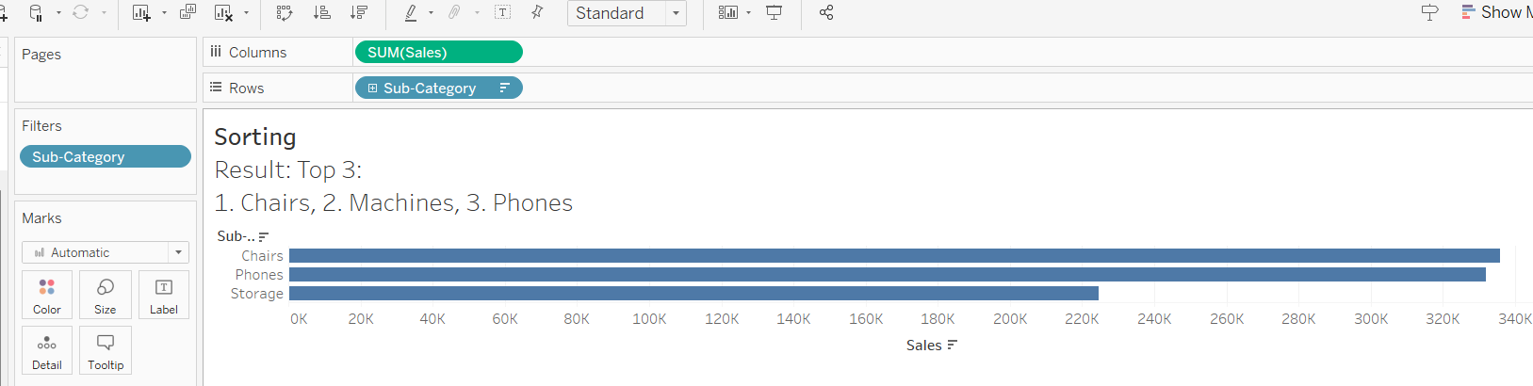This screenshot has height=386, width=1533.
Task: Open Presentation Mode from the toolbar
Action: pos(775,13)
